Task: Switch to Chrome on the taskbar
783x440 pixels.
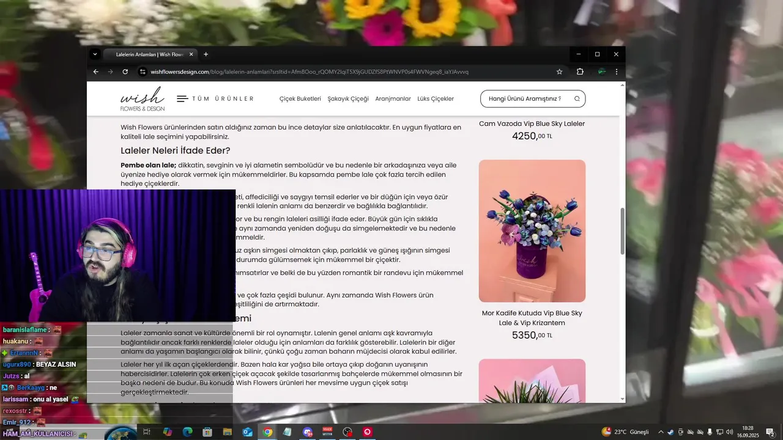Action: 267,432
